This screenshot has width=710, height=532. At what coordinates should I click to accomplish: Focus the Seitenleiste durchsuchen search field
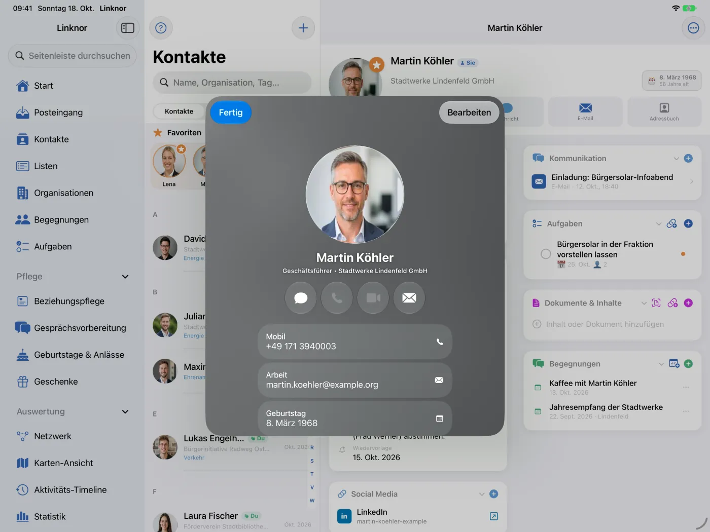(72, 56)
